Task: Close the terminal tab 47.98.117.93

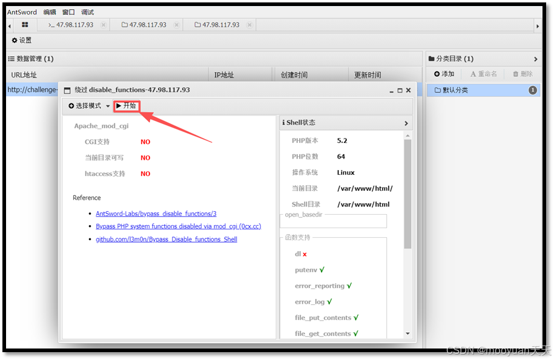Action: click(103, 25)
